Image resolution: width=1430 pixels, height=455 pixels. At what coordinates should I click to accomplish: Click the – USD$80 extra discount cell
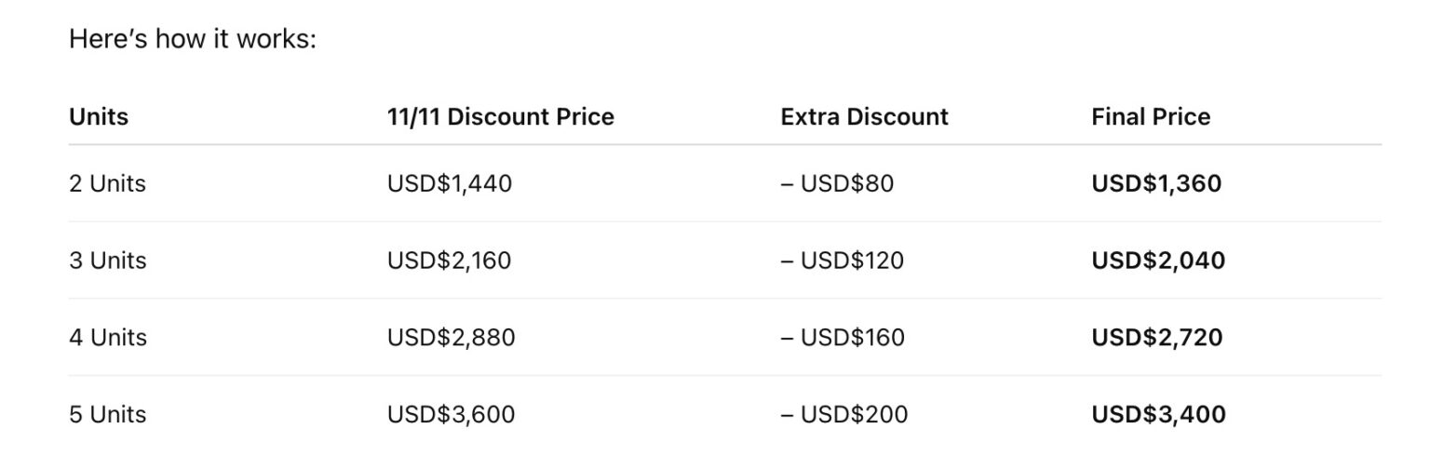click(x=837, y=184)
